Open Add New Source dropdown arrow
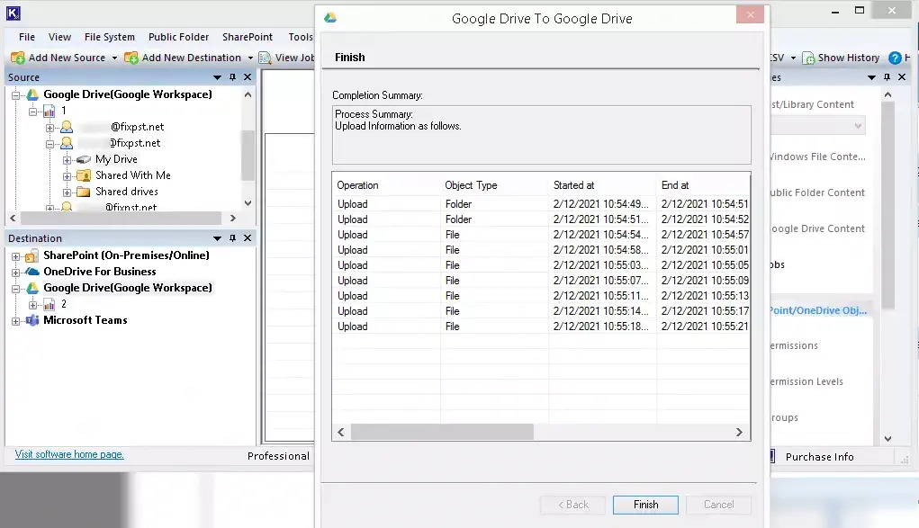 pyautogui.click(x=114, y=58)
